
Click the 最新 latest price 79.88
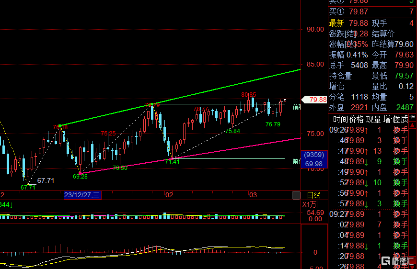tap(359, 23)
